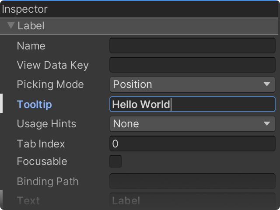This screenshot has width=280, height=210.
Task: Click the Picking Mode property label
Action: [x=50, y=84]
